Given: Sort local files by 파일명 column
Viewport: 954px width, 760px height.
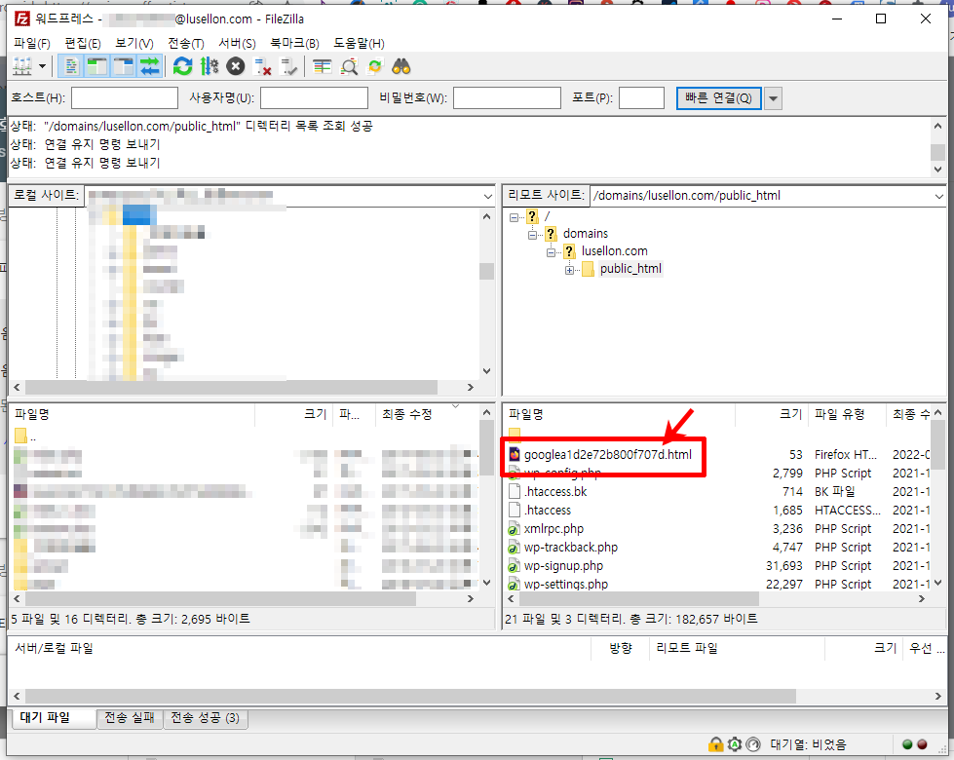Looking at the screenshot, I should (132, 414).
